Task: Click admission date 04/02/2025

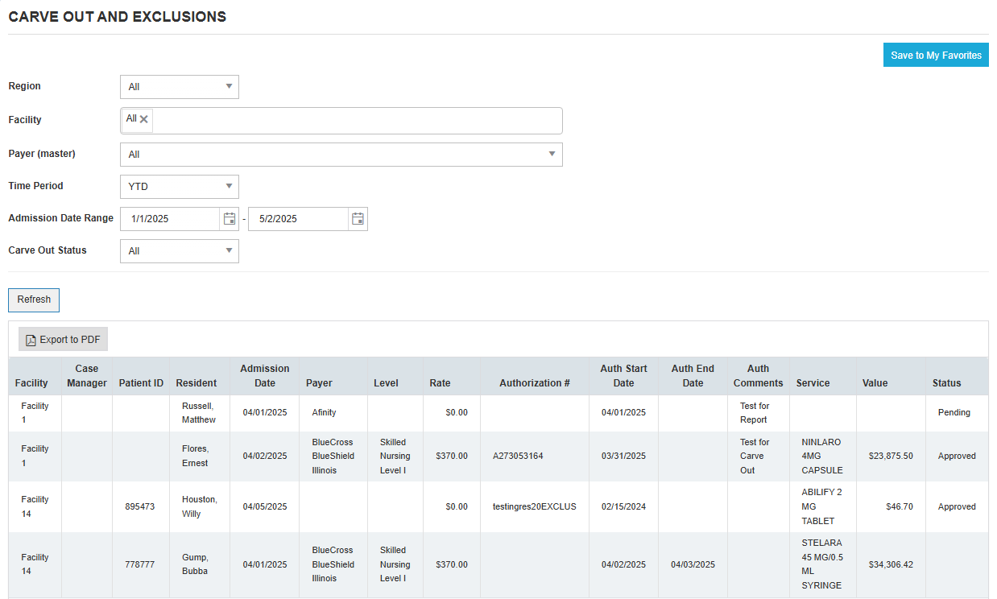Action: coord(265,456)
